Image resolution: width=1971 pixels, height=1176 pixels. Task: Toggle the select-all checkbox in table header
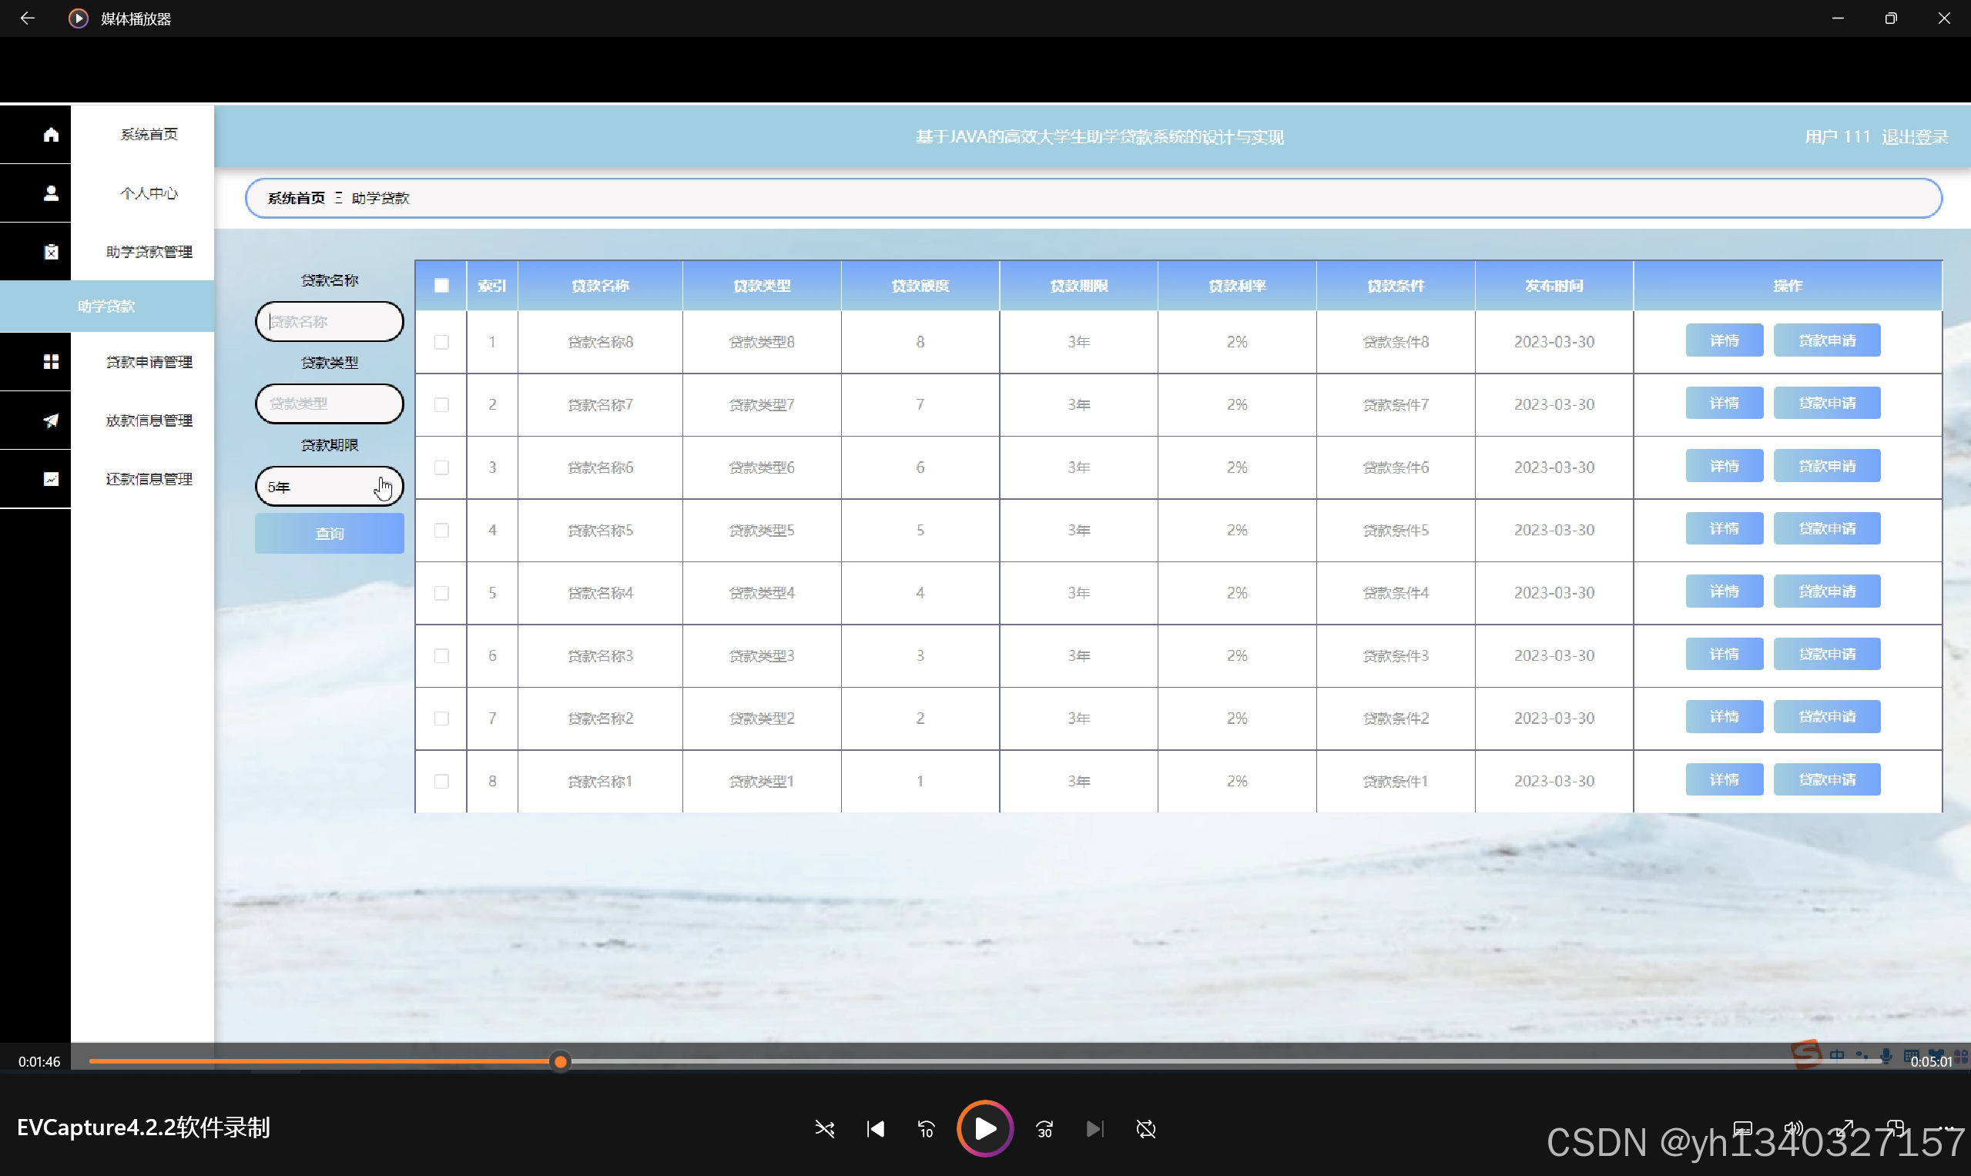pos(441,286)
